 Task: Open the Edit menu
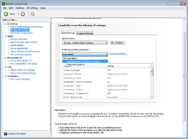(x=11, y=8)
